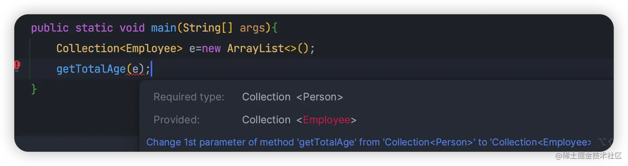Click the 'Provided:' label in tooltip
Viewport: 628px width, 166px height.
click(x=177, y=120)
